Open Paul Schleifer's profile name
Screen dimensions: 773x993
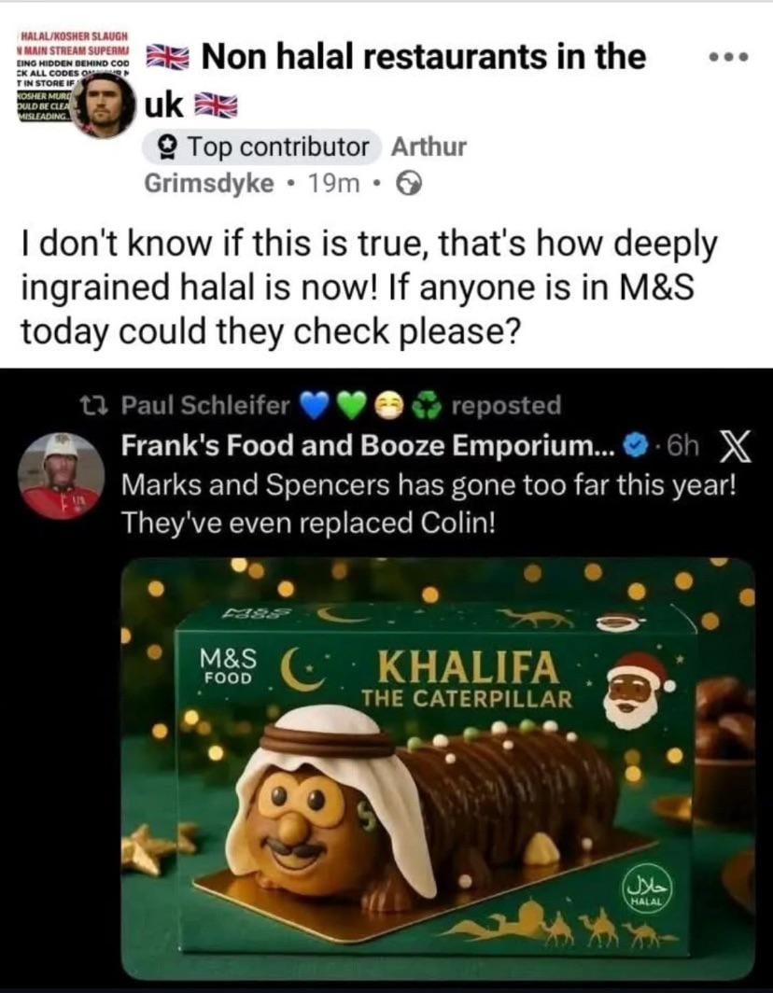pos(206,406)
